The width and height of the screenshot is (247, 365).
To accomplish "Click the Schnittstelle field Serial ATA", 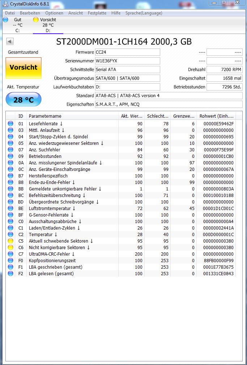I will tap(127, 70).
